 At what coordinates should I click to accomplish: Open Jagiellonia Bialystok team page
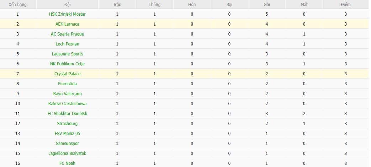pos(67,153)
